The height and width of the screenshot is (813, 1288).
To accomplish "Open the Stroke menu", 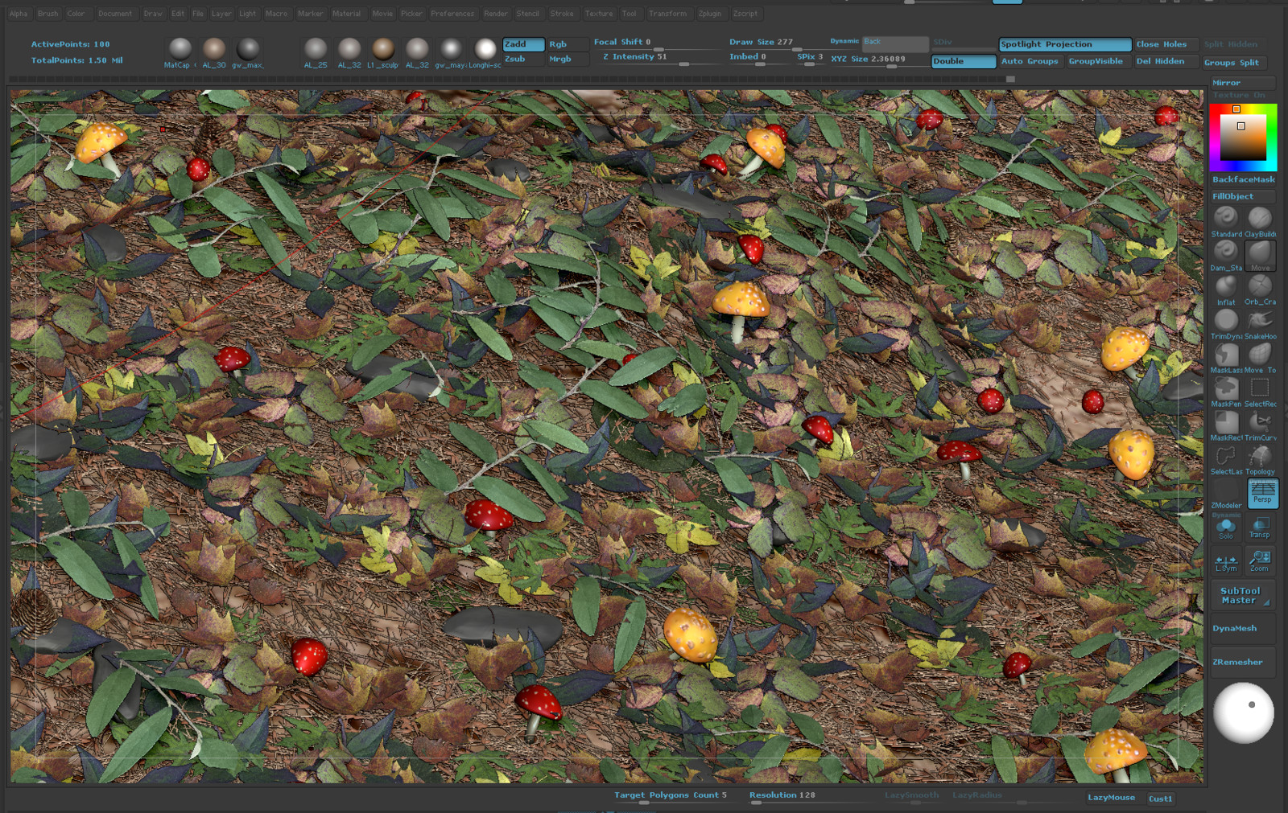I will coord(562,14).
